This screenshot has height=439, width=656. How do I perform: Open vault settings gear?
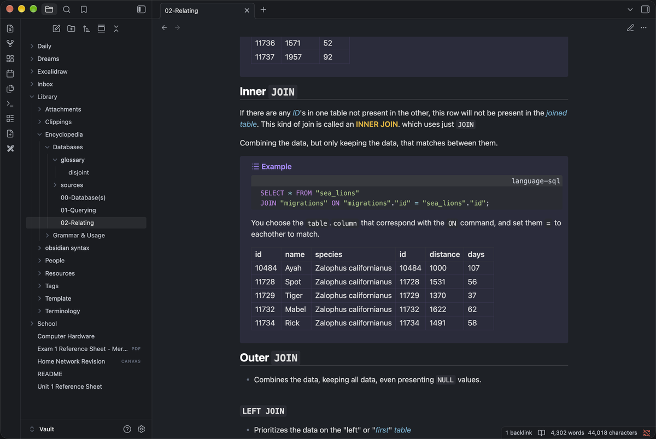click(x=142, y=429)
